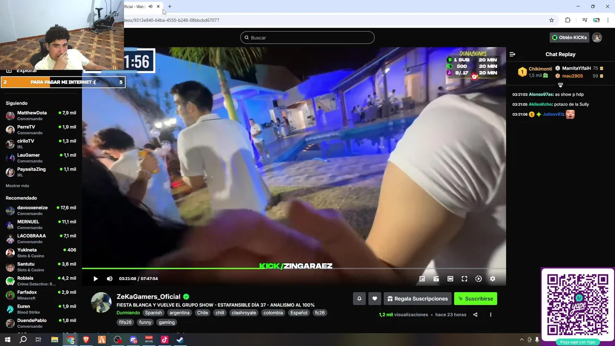Screen dimensions: 615x346
Task: Select the fifa26 tag
Action: (x=125, y=322)
